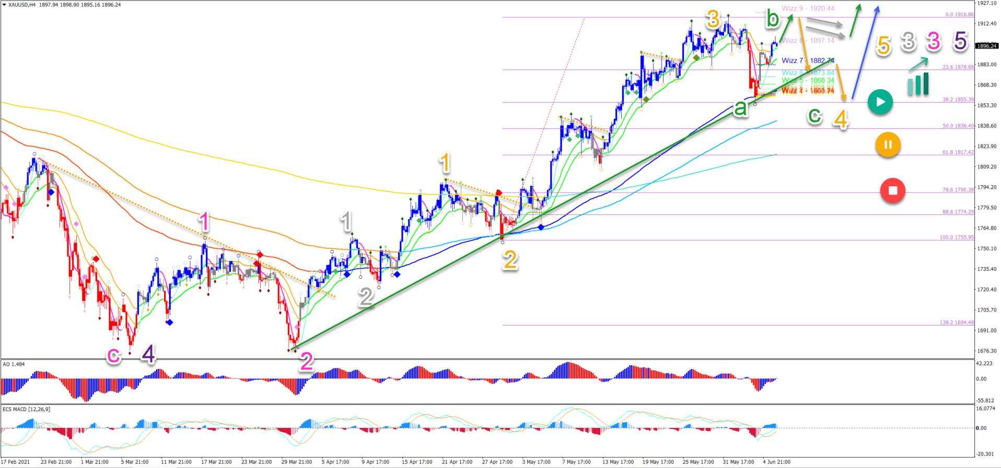This screenshot has height=468, width=1001.
Task: Click the Wizz 9 - 1920.44 level label
Action: (808, 8)
